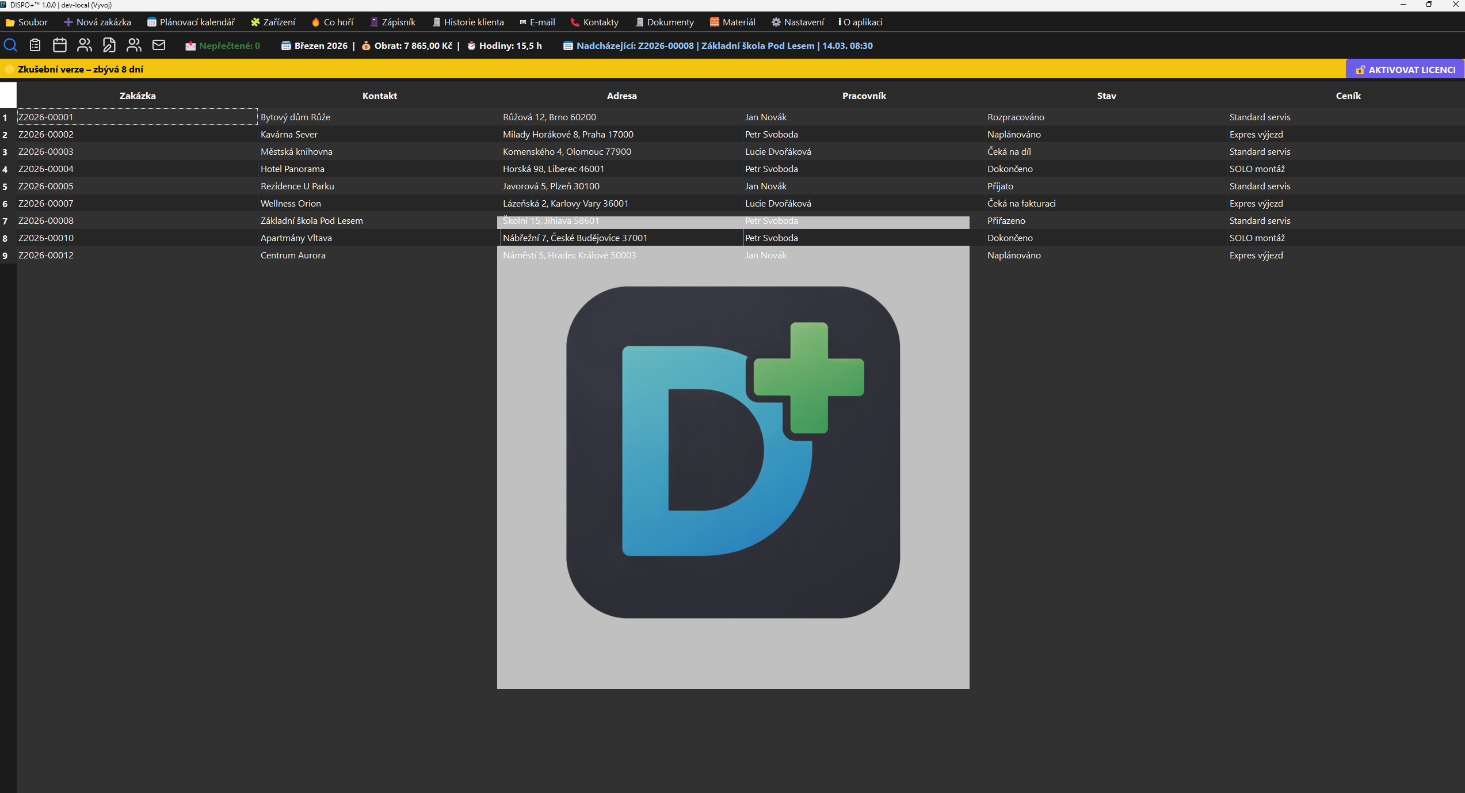
Task: Select Hotel Panorama contact cell
Action: 380,169
